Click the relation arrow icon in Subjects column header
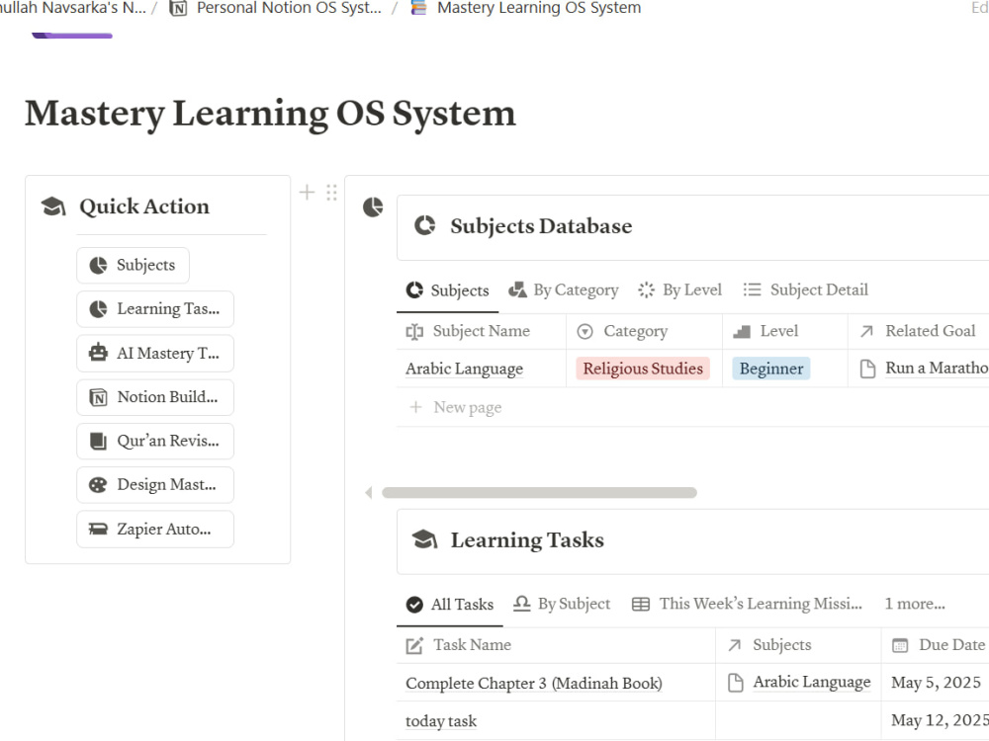The image size is (989, 741). [x=734, y=645]
